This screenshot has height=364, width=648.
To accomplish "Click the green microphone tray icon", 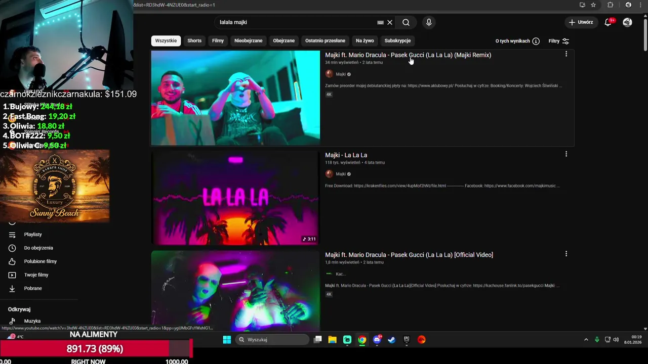I will coord(597,340).
